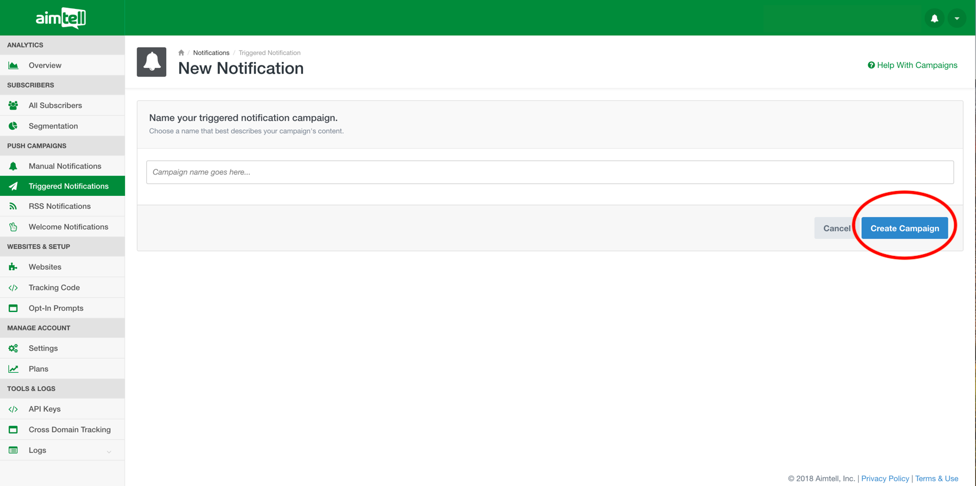
Task: Open the account dropdown arrow in header
Action: click(x=957, y=18)
